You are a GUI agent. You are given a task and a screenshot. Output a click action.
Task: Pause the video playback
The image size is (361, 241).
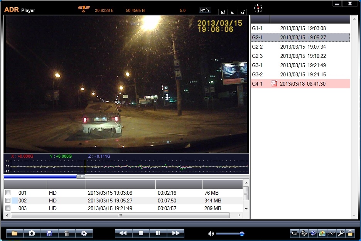coord(158,233)
